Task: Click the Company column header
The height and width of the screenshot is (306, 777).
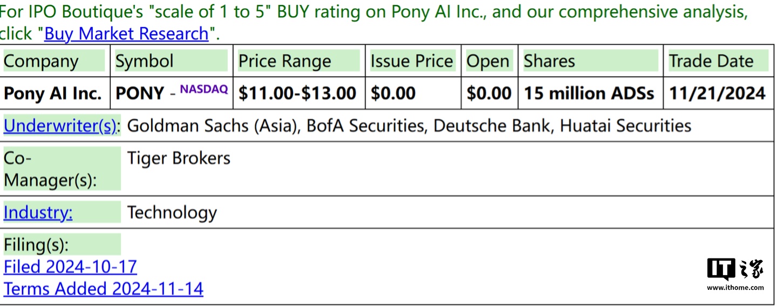Action: point(41,61)
